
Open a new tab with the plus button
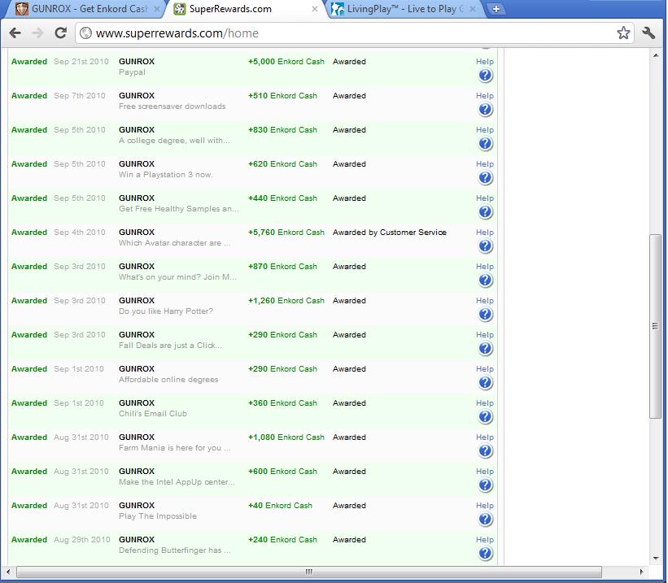(496, 9)
